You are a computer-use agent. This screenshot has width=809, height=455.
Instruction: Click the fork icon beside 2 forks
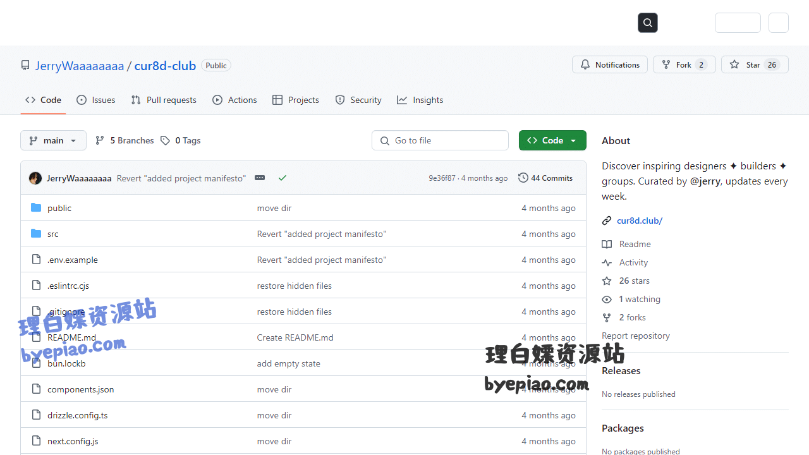click(x=607, y=317)
